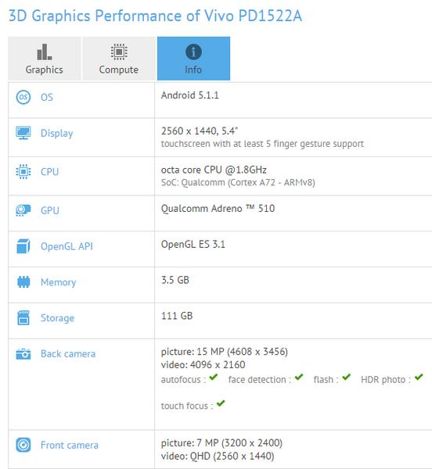Click the Back camera label

[x=68, y=354]
